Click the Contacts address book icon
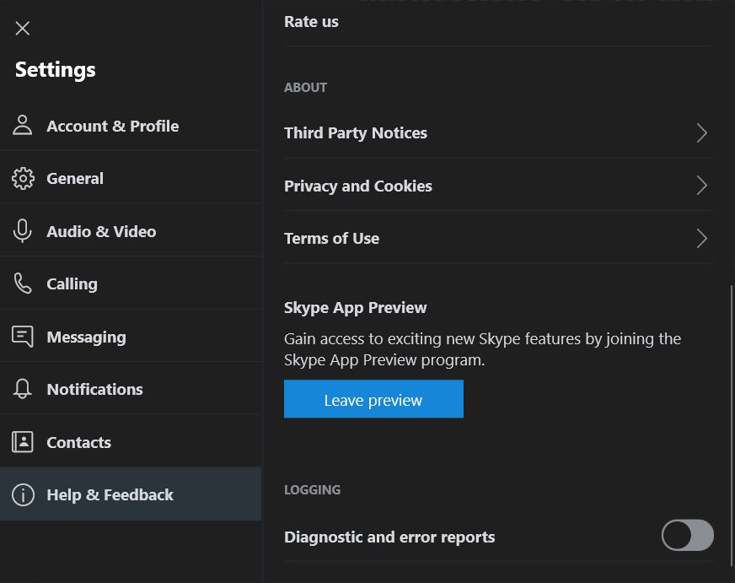Image resolution: width=735 pixels, height=583 pixels. [x=23, y=442]
